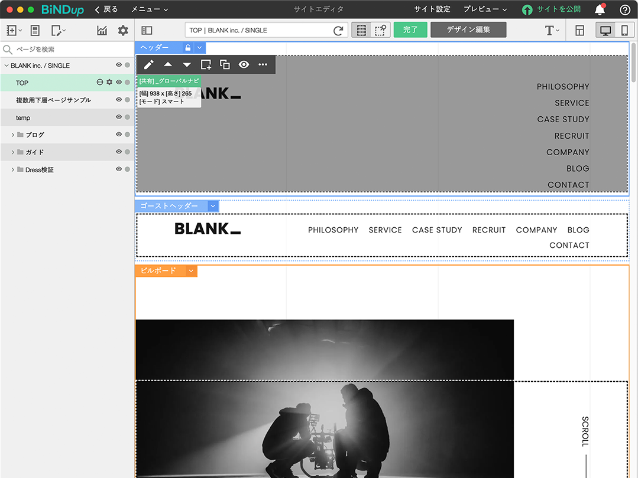Open the block's more options ellipsis

263,65
